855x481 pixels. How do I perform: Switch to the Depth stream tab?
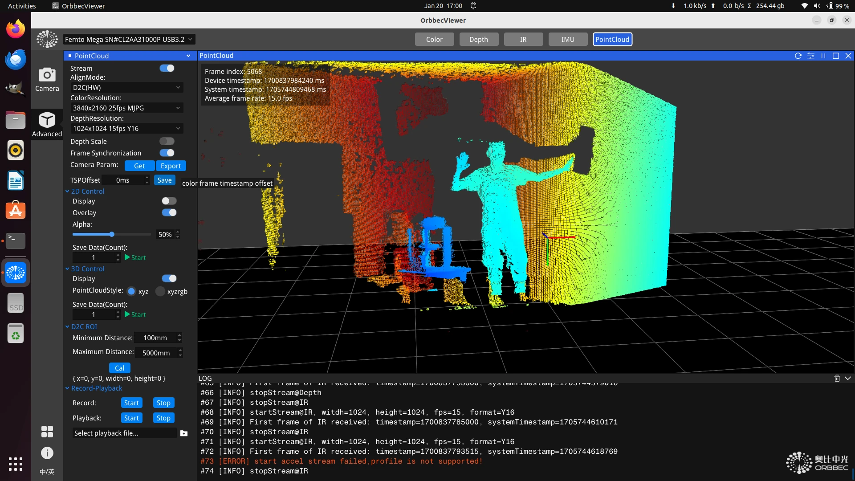click(x=479, y=39)
